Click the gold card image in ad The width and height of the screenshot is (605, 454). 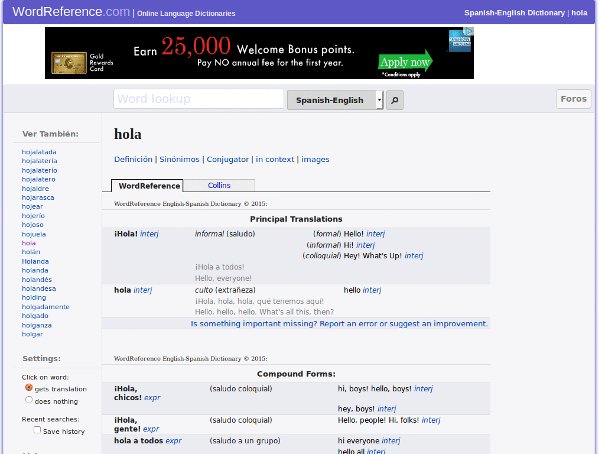tap(69, 63)
